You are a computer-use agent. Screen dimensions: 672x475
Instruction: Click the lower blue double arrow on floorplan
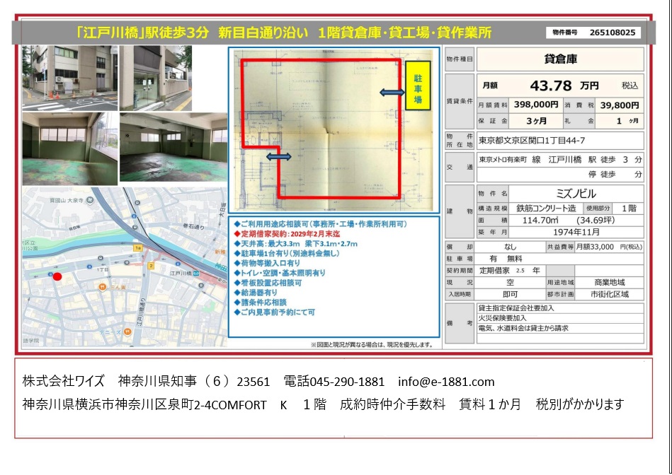point(278,157)
